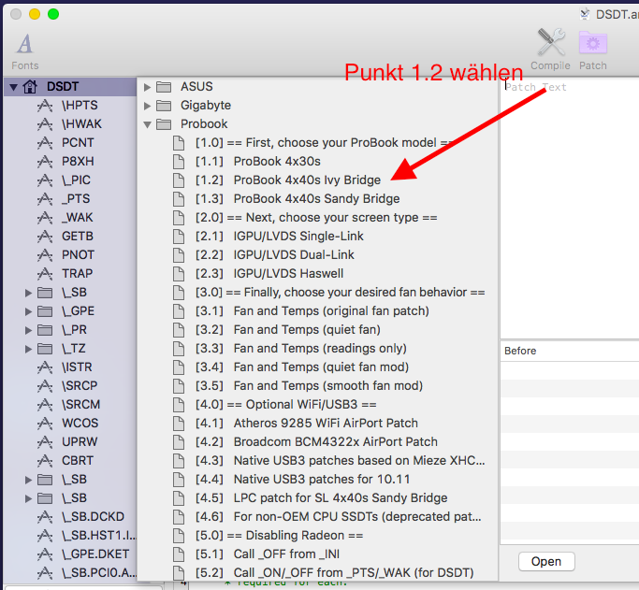The width and height of the screenshot is (639, 590).
Task: Click the icon beside _PTS
Action: [45, 199]
